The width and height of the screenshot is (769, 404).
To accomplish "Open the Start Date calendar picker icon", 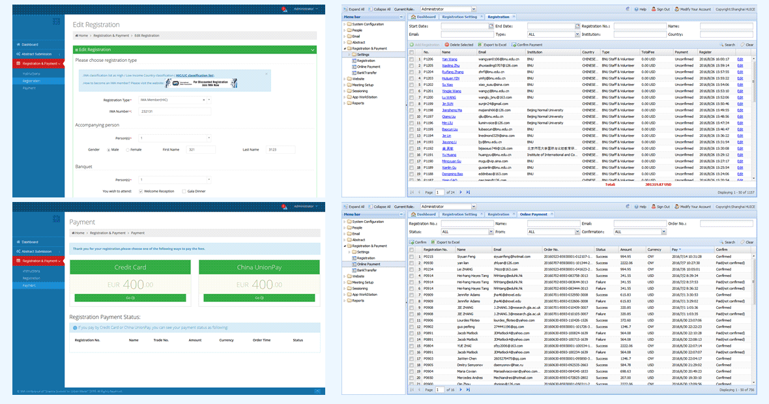I will (x=491, y=26).
